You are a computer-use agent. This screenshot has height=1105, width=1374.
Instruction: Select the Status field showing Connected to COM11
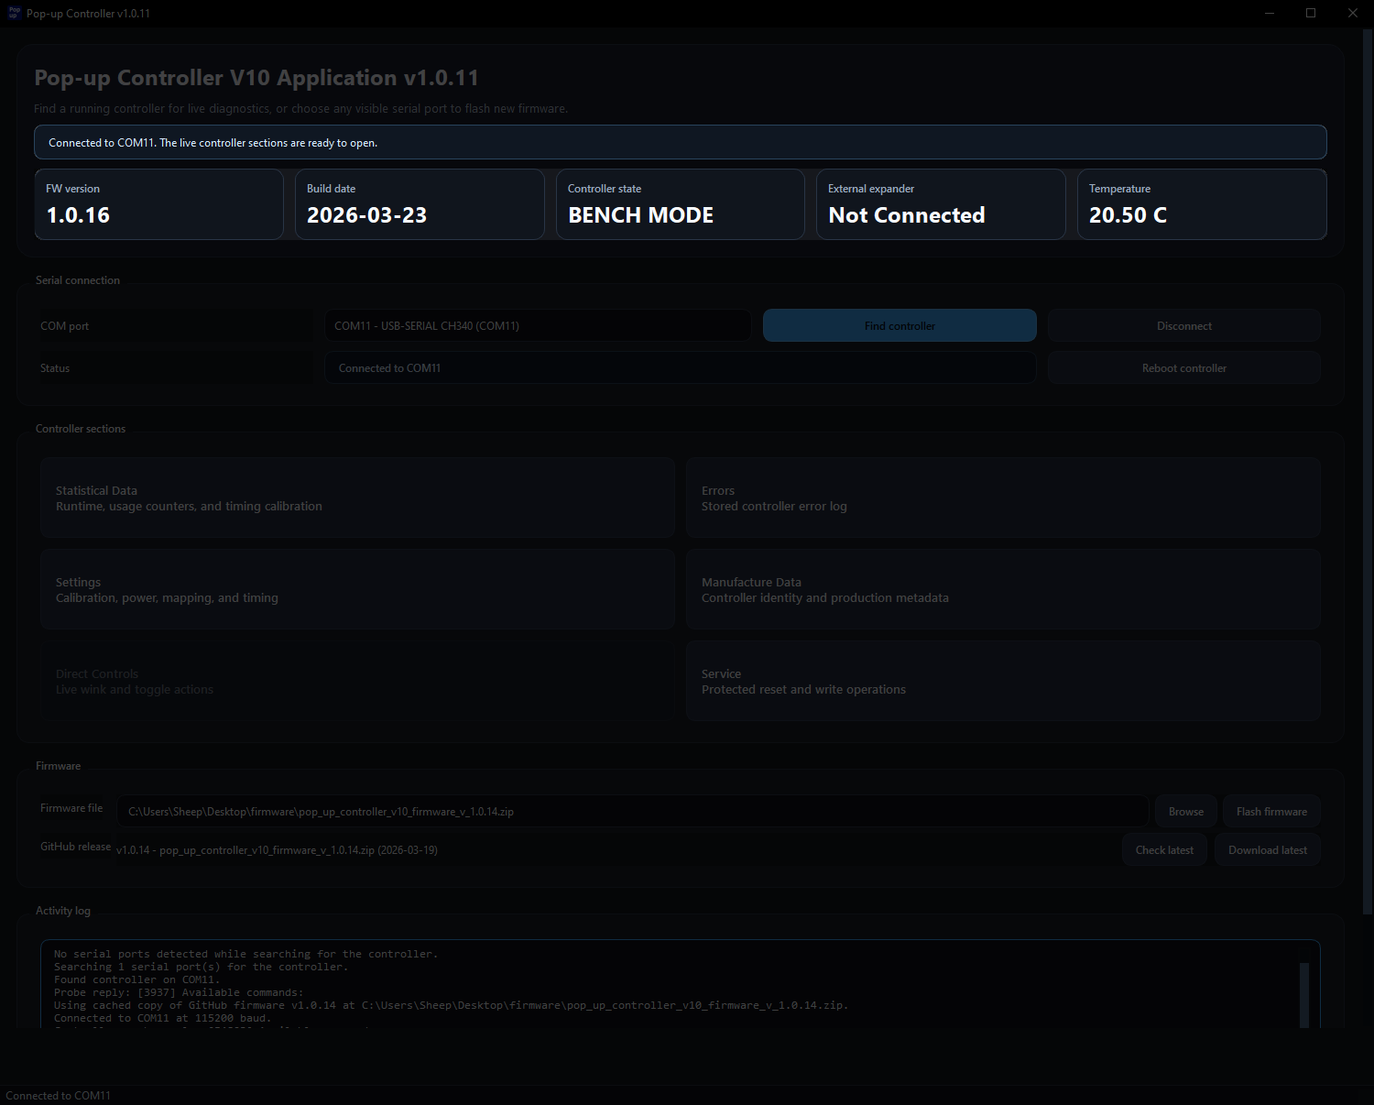point(680,367)
